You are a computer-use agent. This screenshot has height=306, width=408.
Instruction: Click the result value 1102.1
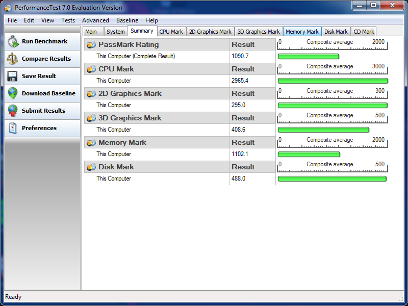[x=240, y=154]
